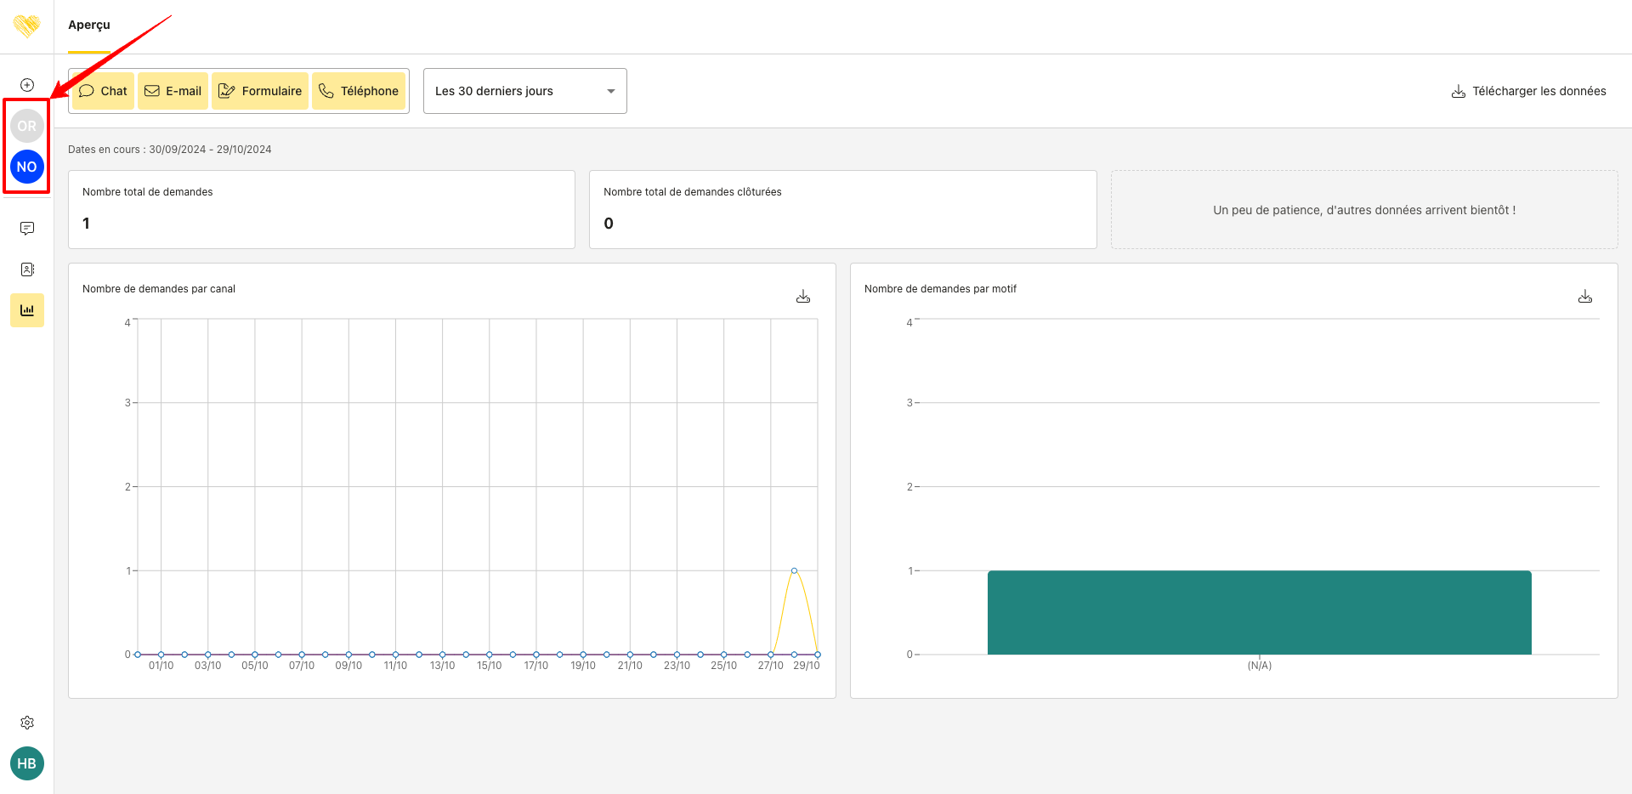Switch to the Aperçu tab
Viewport: 1632px width, 794px height.
pyautogui.click(x=89, y=26)
